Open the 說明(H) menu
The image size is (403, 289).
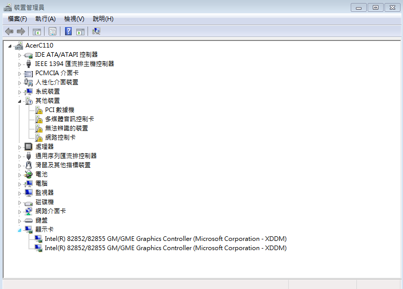click(103, 19)
